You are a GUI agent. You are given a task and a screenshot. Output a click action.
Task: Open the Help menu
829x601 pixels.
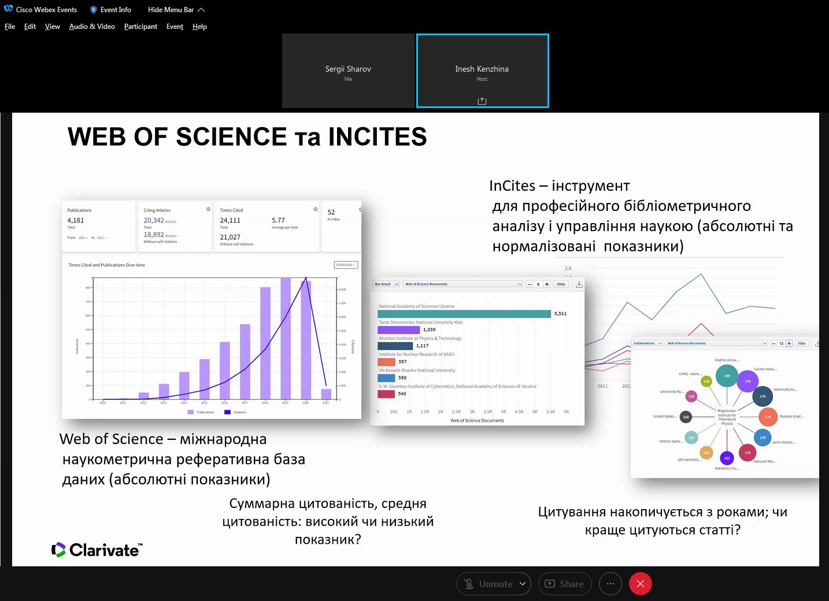pyautogui.click(x=199, y=27)
